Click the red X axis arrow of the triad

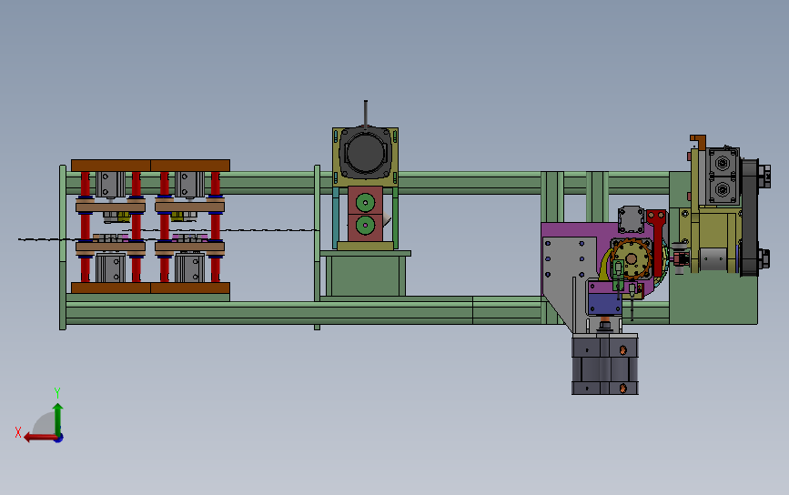(39, 438)
